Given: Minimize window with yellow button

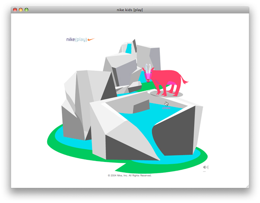Looking at the screenshot, I should point(21,10).
